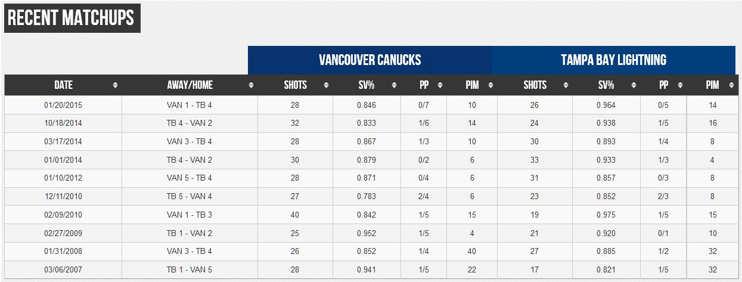Click sort arrows beside Lightning PIM header
The image size is (742, 282).
click(731, 85)
